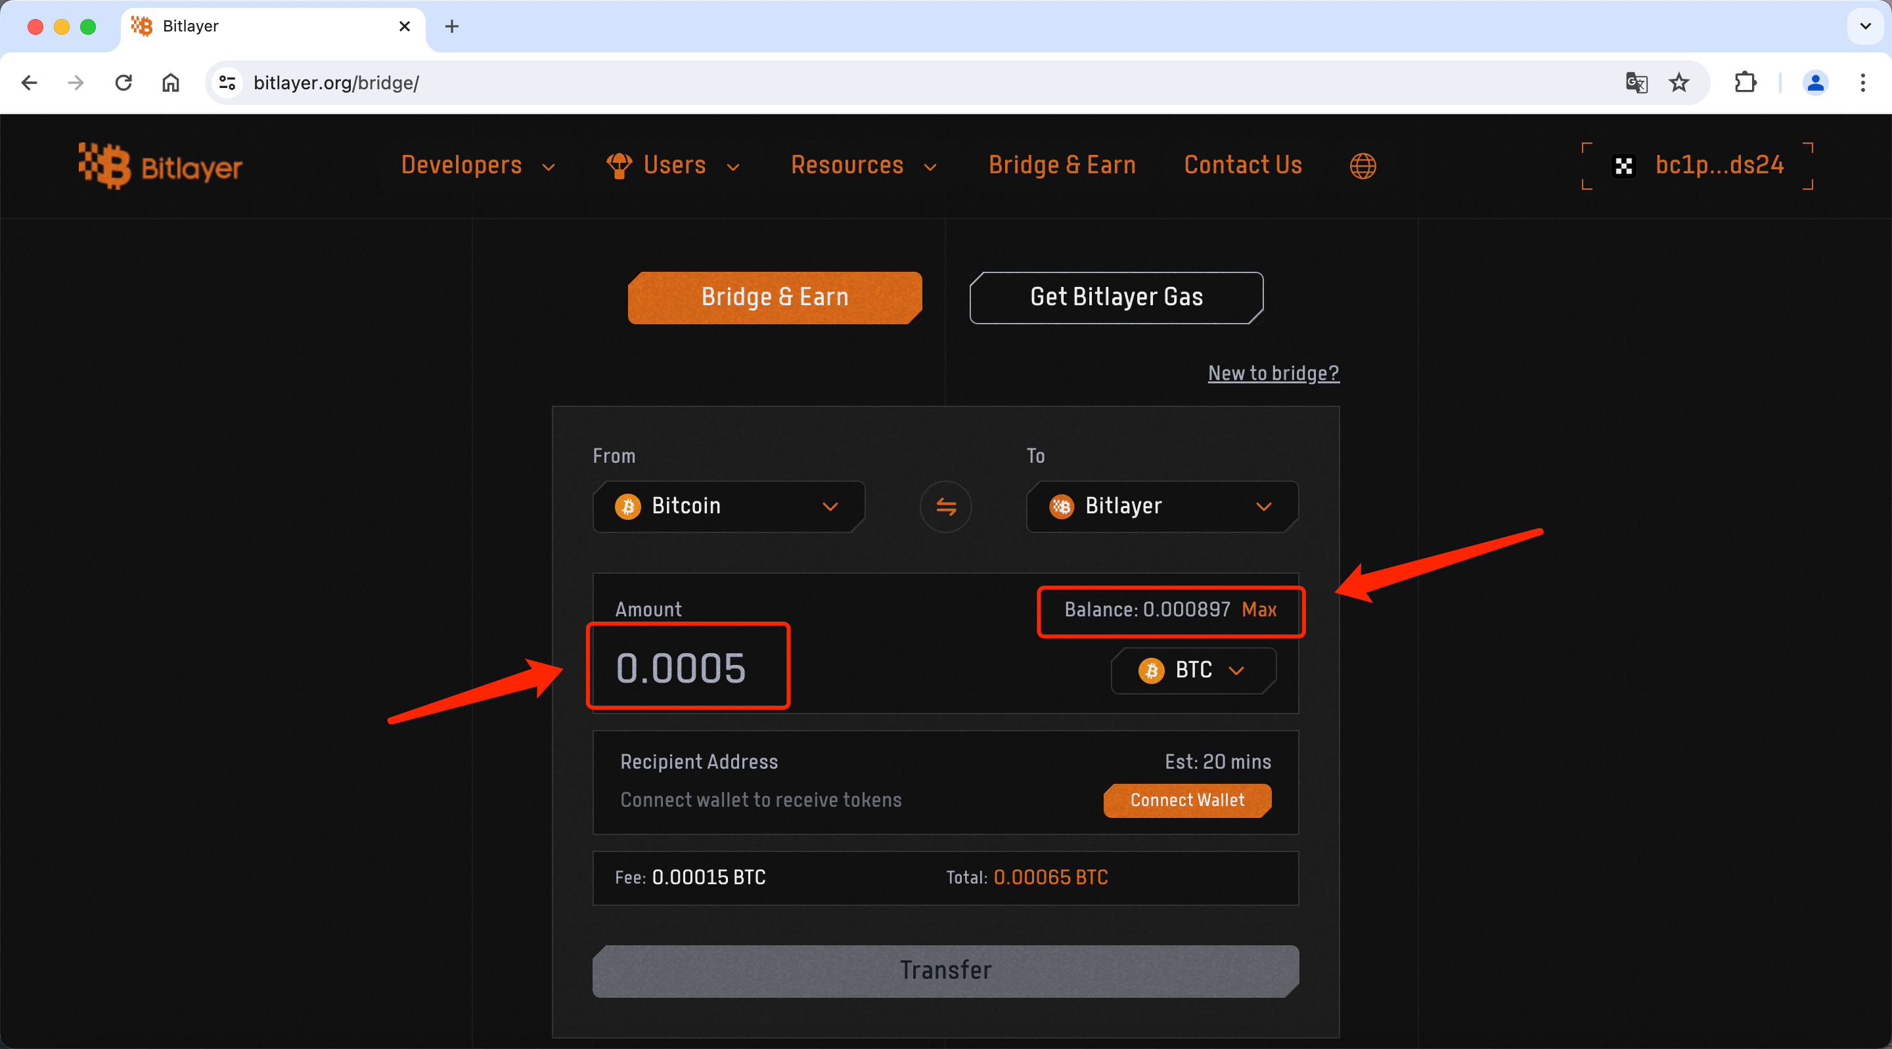1892x1049 pixels.
Task: Open Google Translate from the address bar
Action: pos(1636,82)
